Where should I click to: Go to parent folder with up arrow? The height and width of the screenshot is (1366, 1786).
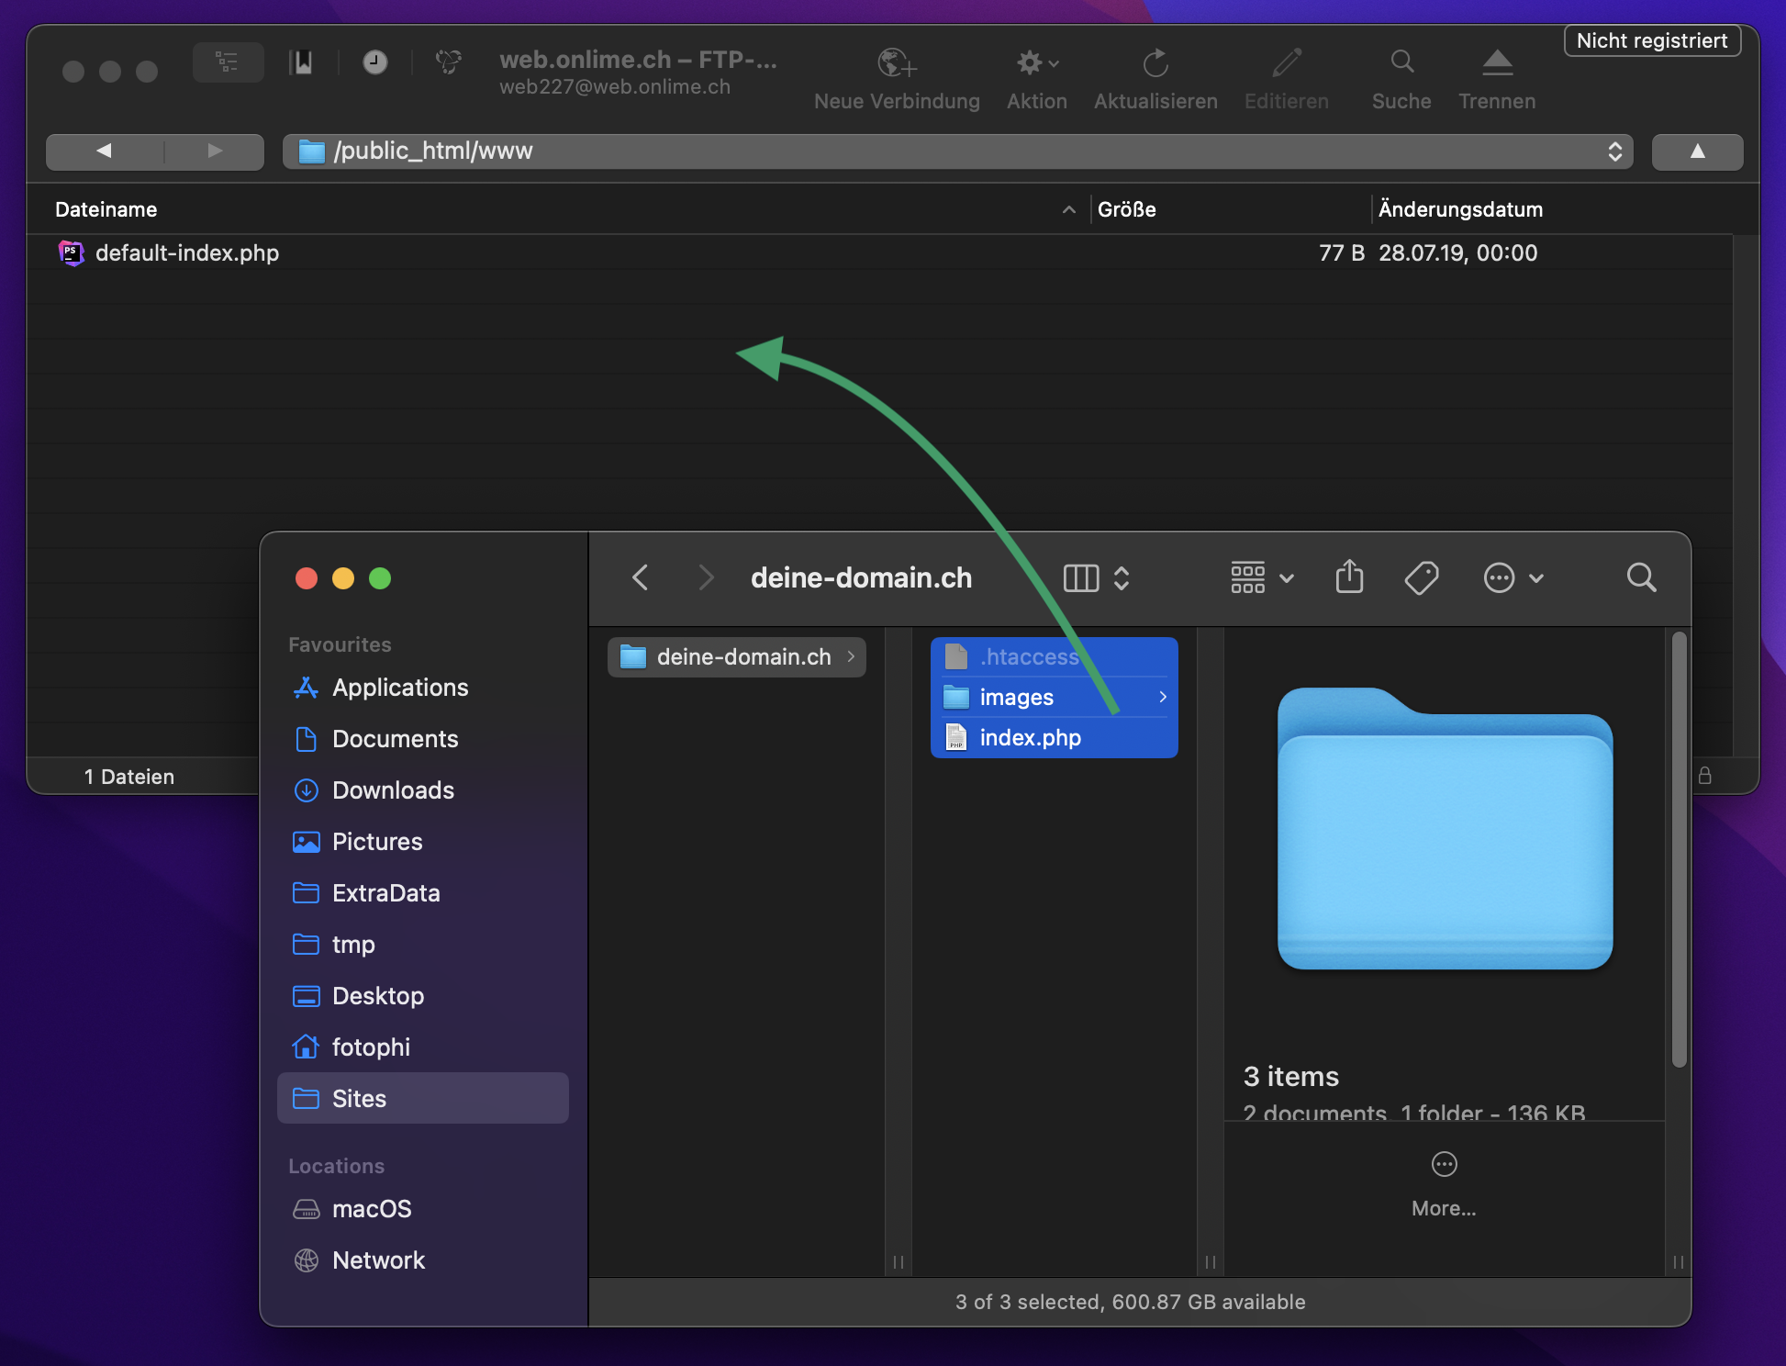tap(1697, 151)
